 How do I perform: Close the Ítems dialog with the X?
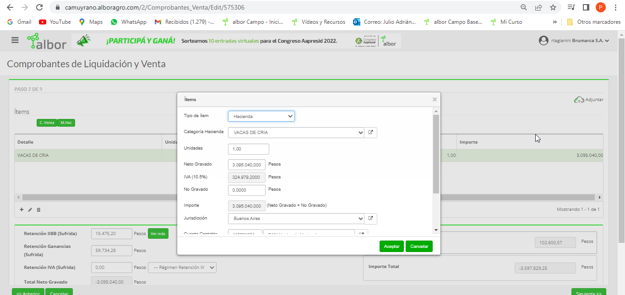(x=435, y=99)
